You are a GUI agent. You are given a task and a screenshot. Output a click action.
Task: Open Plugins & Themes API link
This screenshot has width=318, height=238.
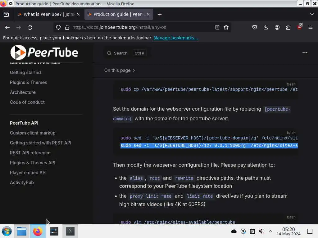(x=32, y=163)
